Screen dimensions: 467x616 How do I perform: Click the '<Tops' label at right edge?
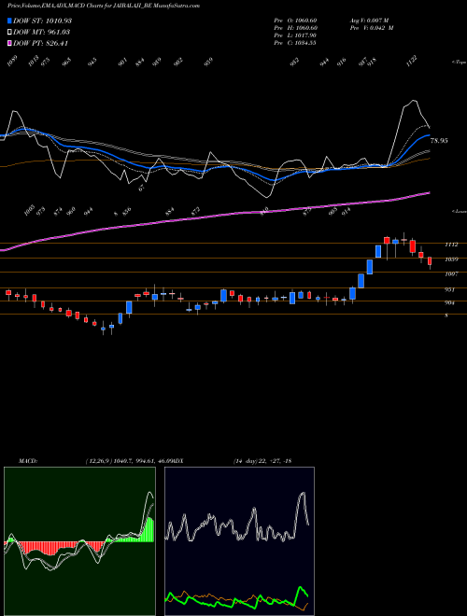[x=460, y=63]
